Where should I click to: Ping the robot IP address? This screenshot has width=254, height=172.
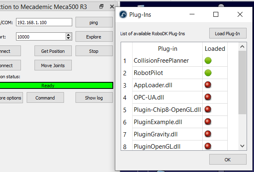pos(94,23)
